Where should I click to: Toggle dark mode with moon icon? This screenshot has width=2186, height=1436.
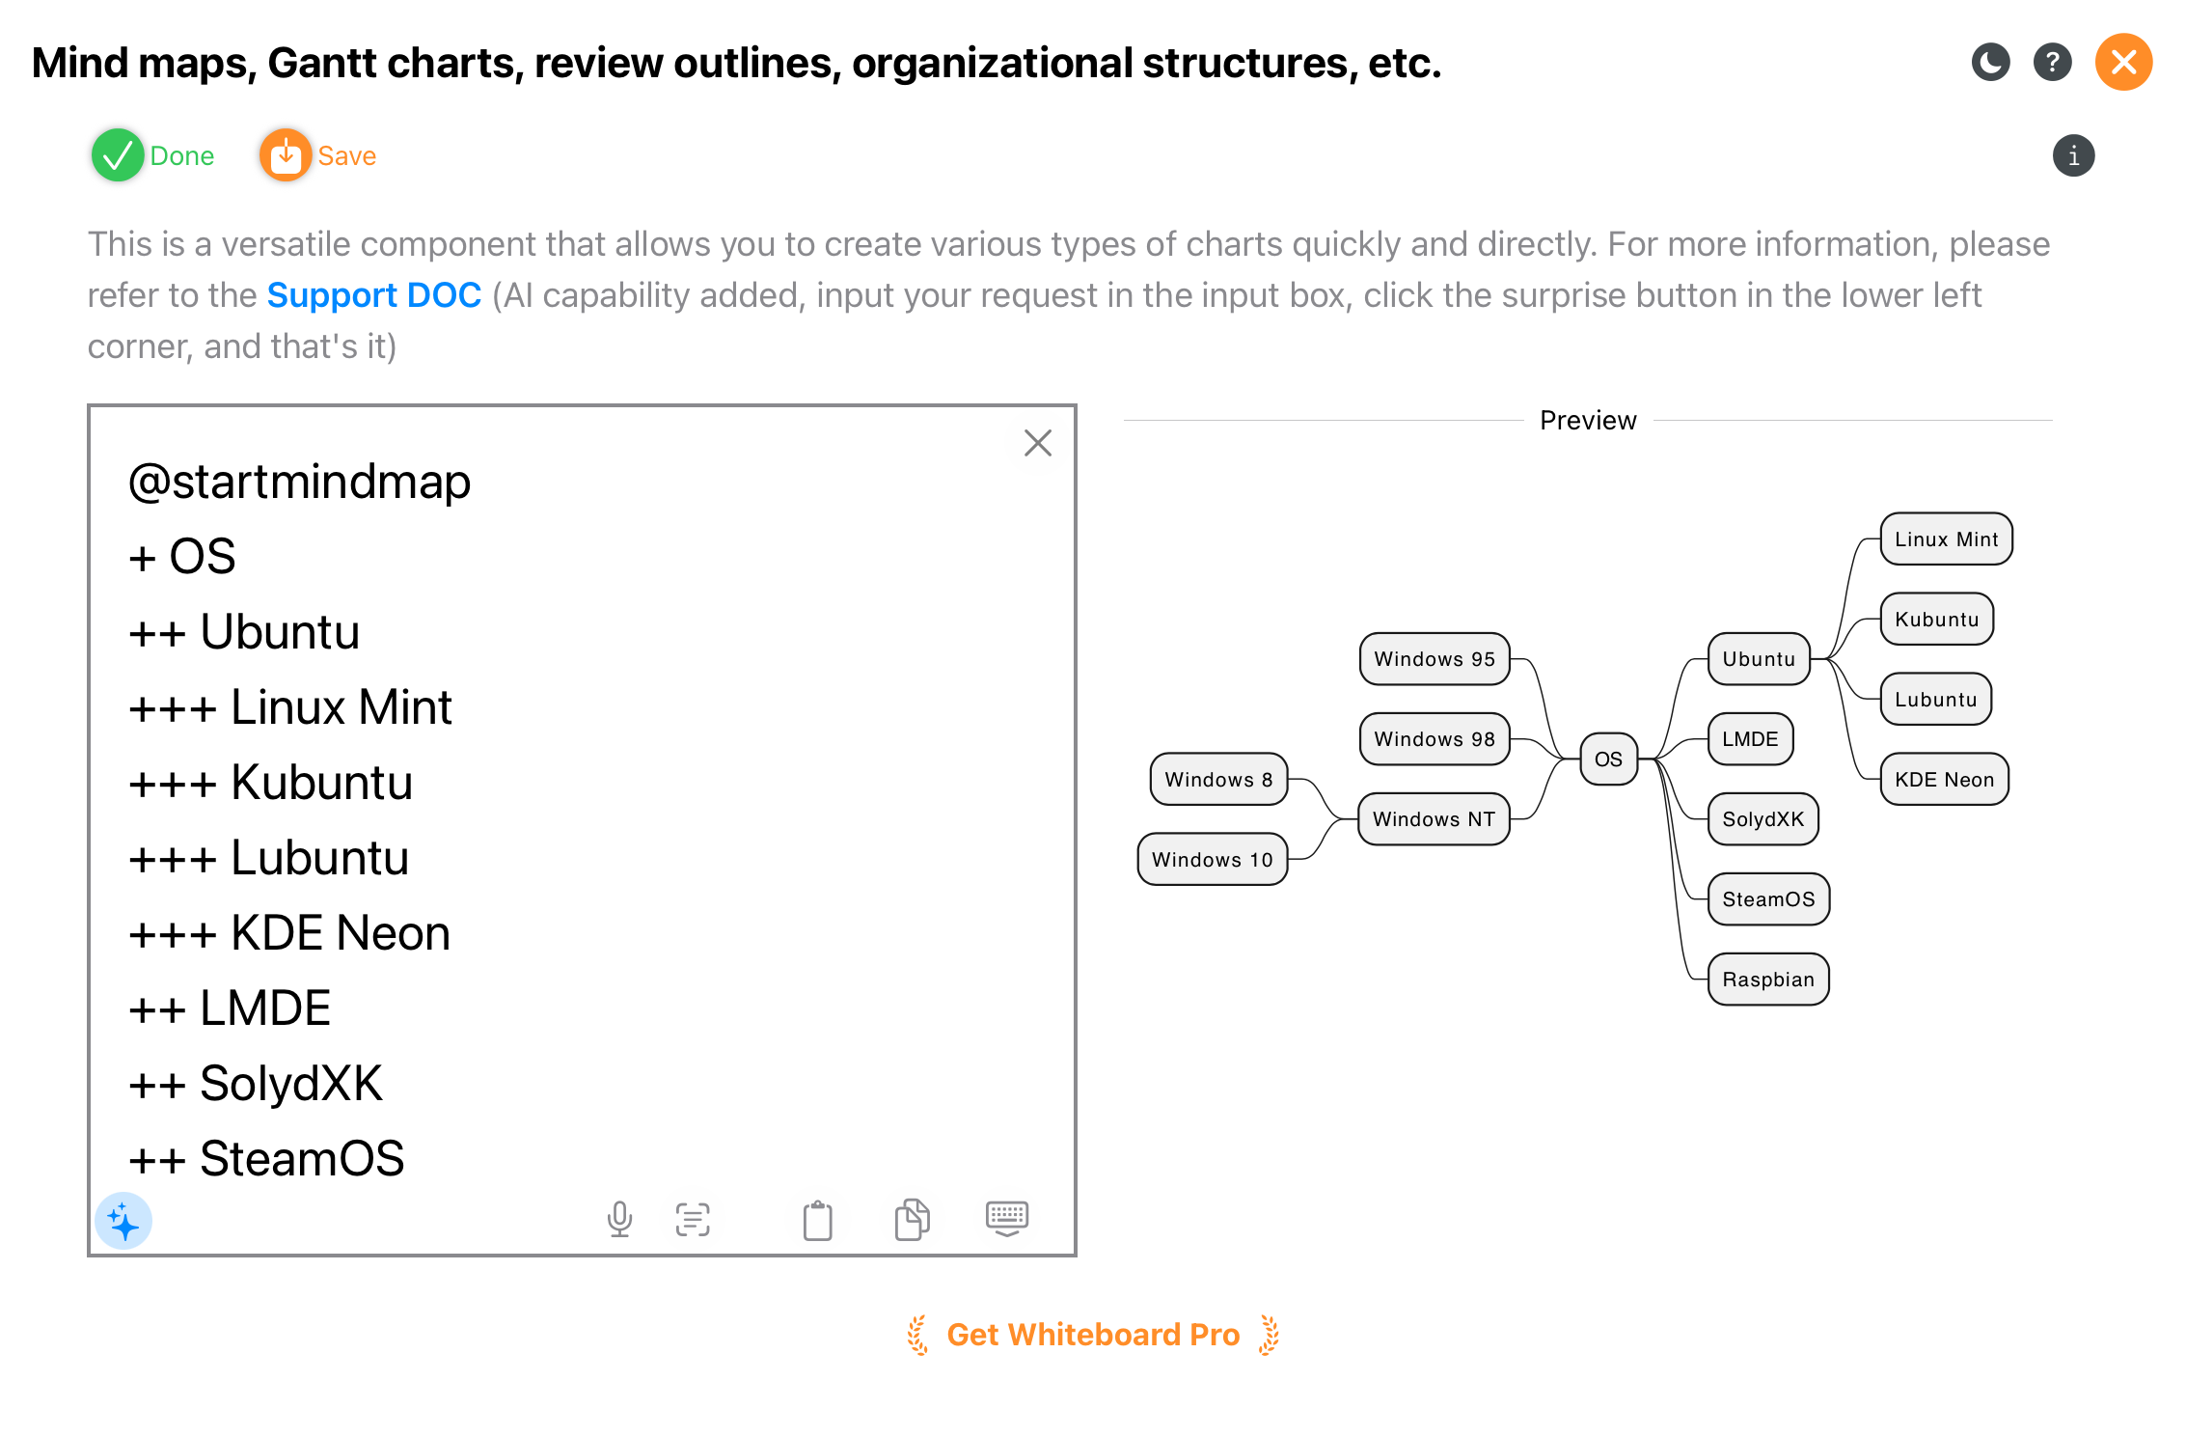coord(1990,63)
